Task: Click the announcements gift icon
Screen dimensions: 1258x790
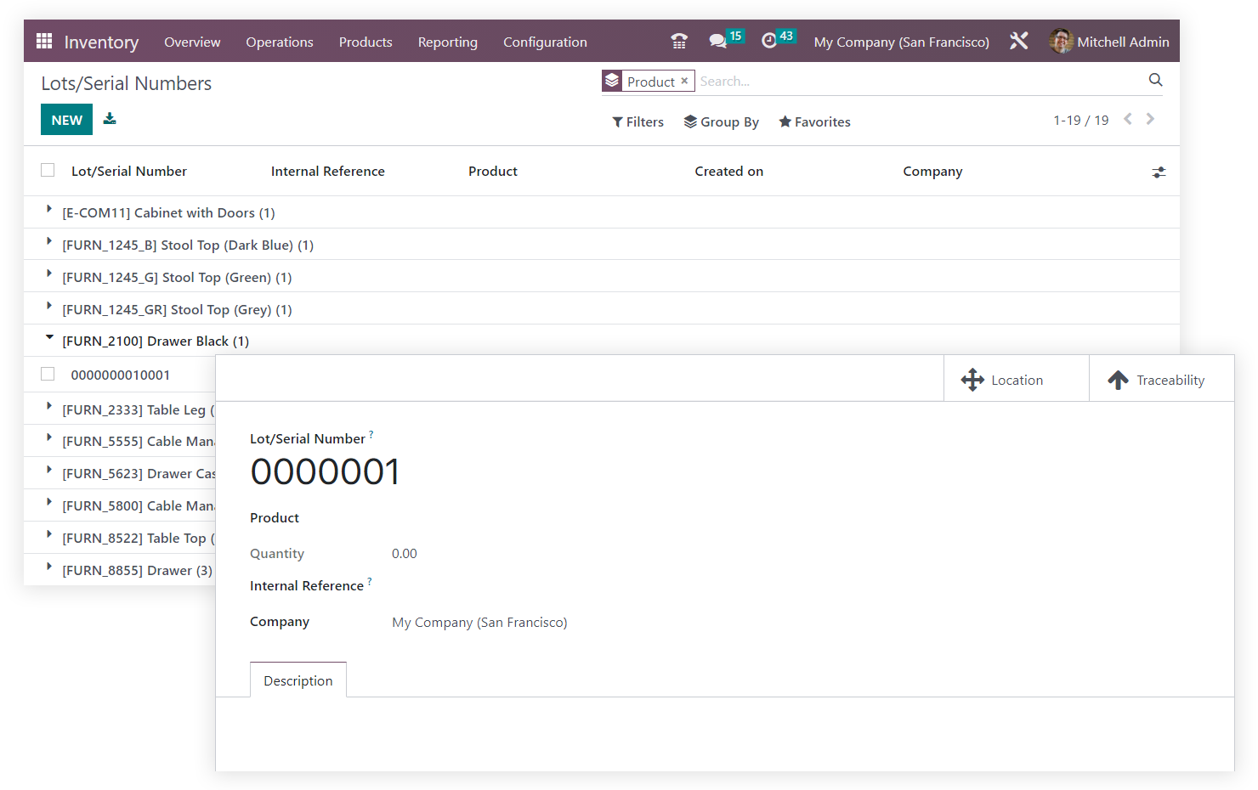Action: point(679,40)
